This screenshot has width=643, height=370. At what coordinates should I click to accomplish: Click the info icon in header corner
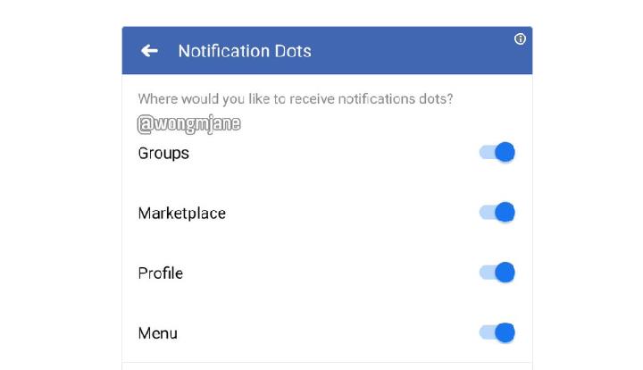[x=521, y=39]
